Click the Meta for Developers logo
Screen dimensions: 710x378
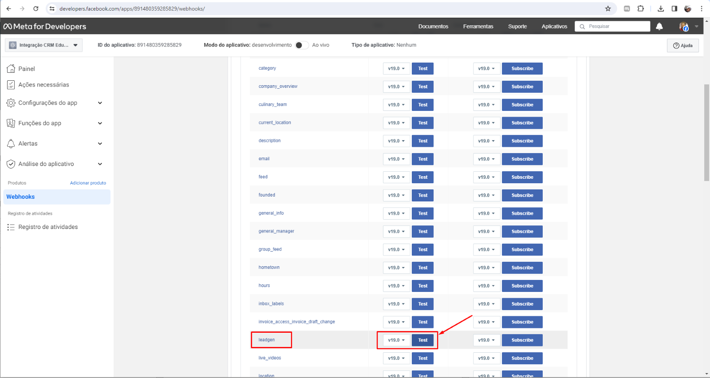45,27
